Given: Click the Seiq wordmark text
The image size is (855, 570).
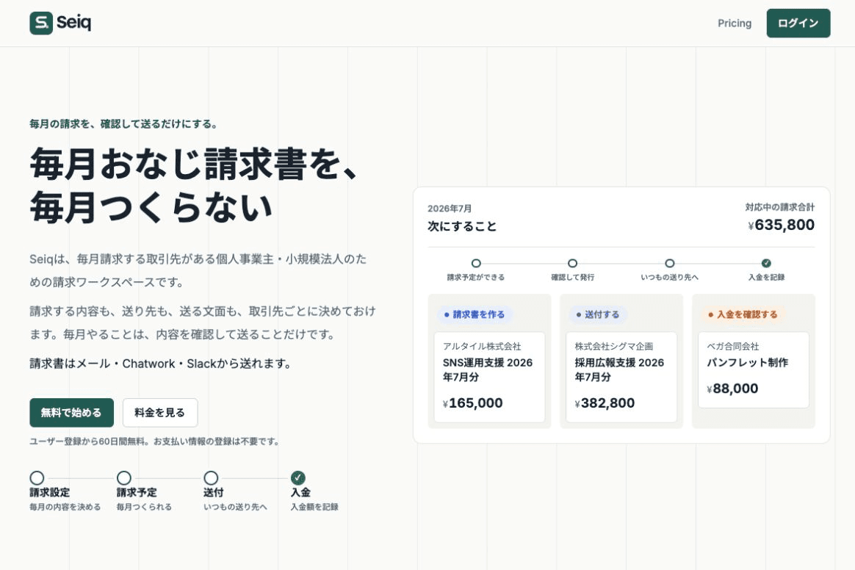Looking at the screenshot, I should [73, 22].
